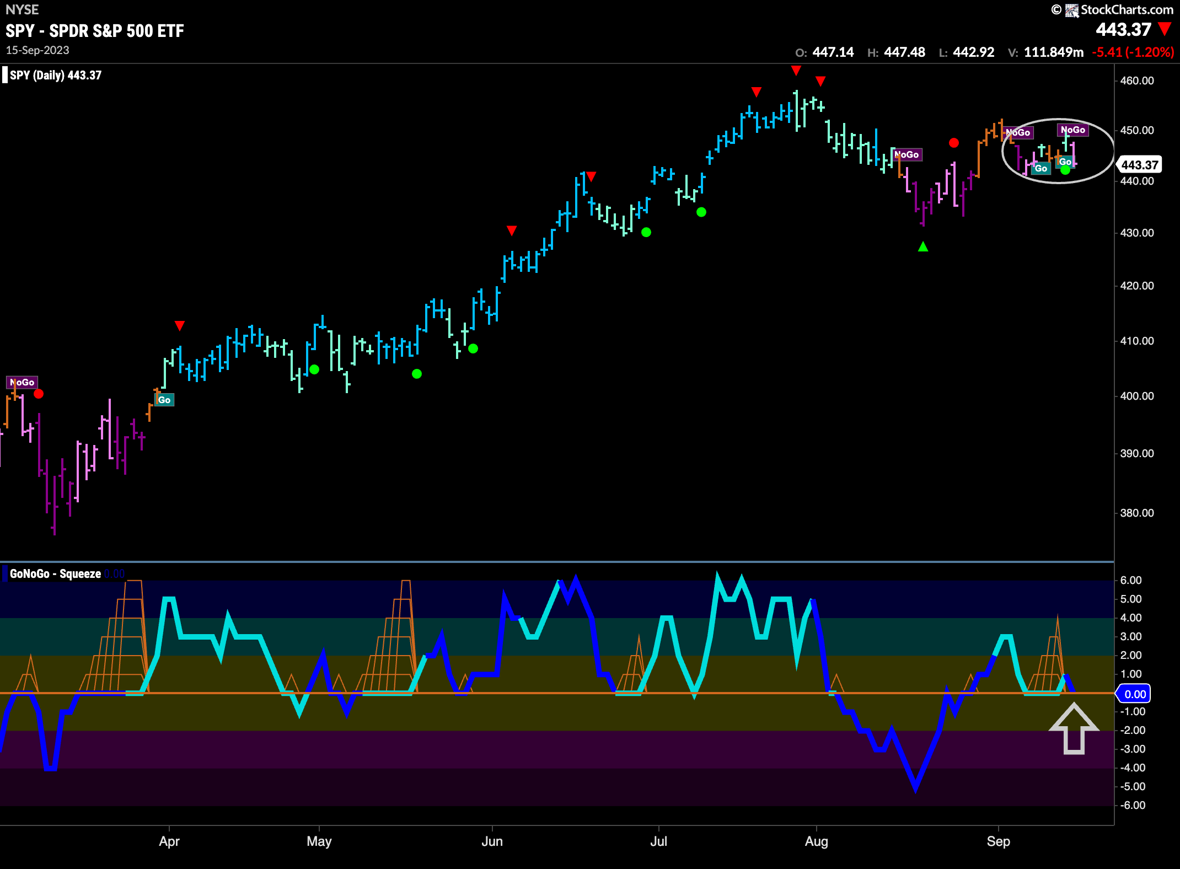Image resolution: width=1180 pixels, height=869 pixels.
Task: Click the red dot in late August
Action: point(954,143)
